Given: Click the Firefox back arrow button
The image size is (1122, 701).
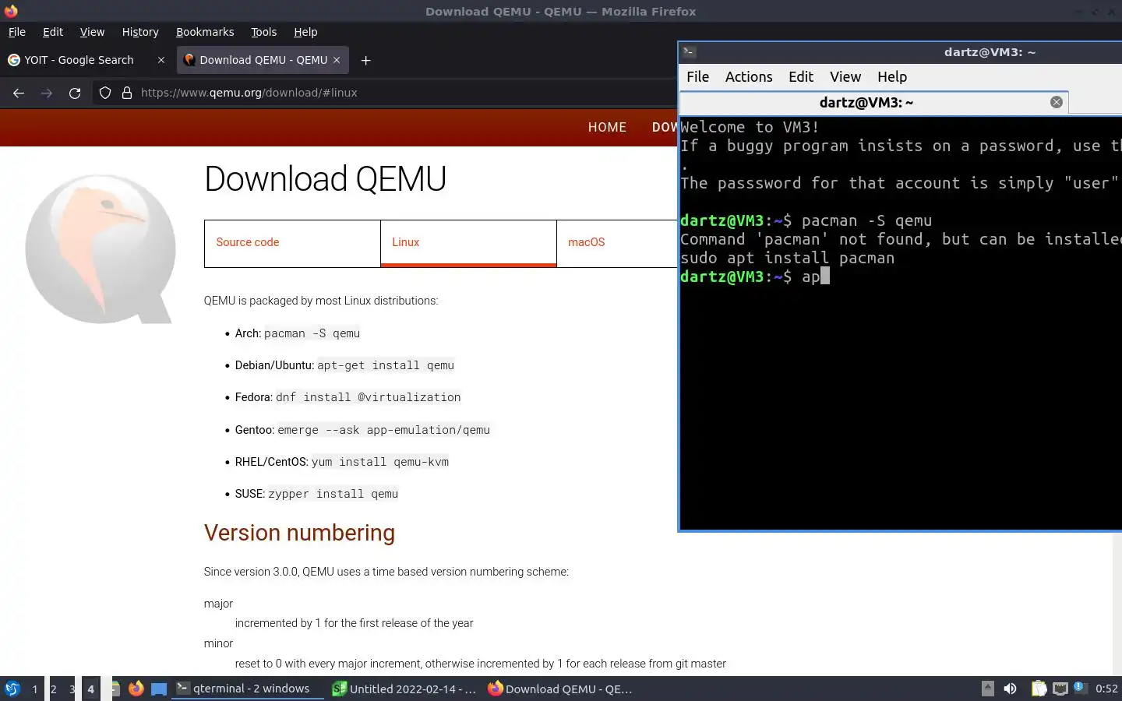Looking at the screenshot, I should [19, 93].
